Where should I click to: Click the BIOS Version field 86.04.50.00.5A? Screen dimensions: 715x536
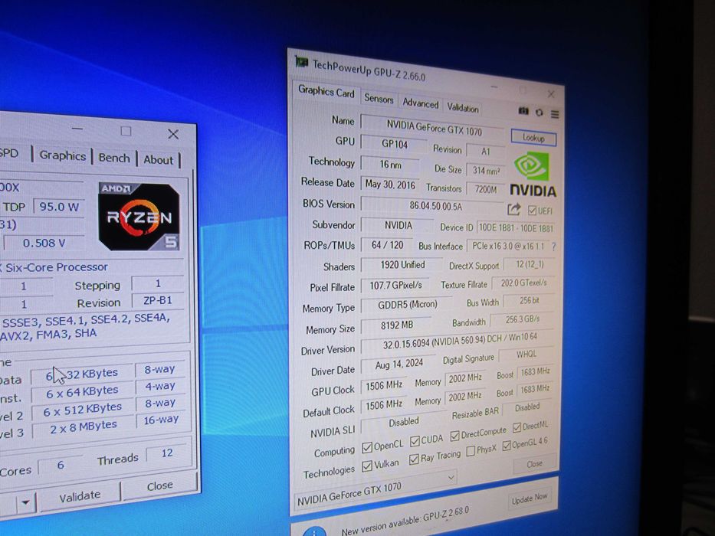(433, 206)
